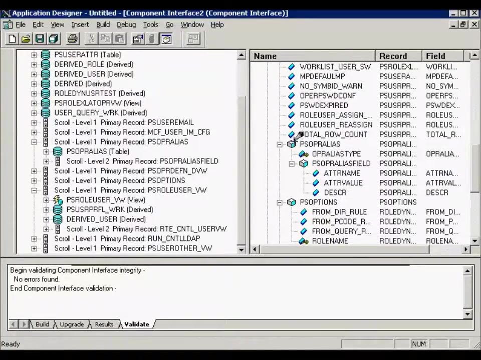The image size is (481, 360).
Task: Collapse the PSOPRALIAS collection in Name pane
Action: pos(280,144)
